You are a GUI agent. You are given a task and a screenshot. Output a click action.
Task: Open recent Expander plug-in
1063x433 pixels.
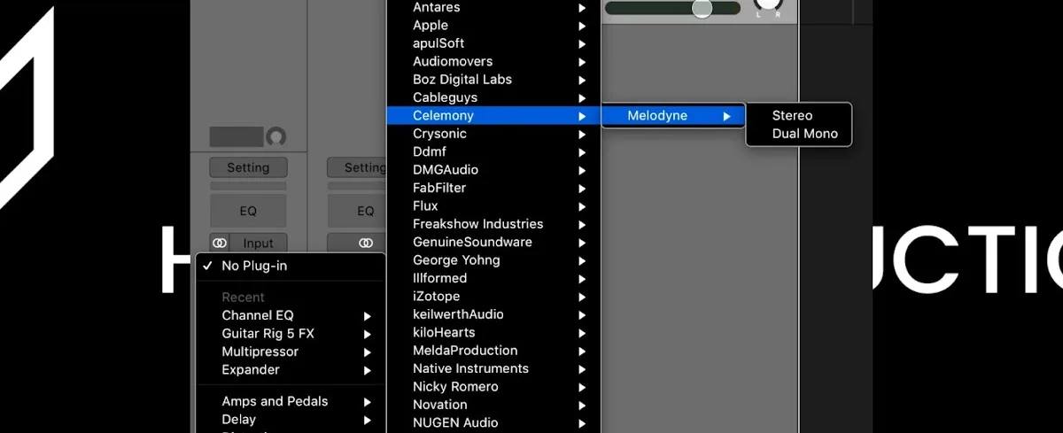pos(291,370)
